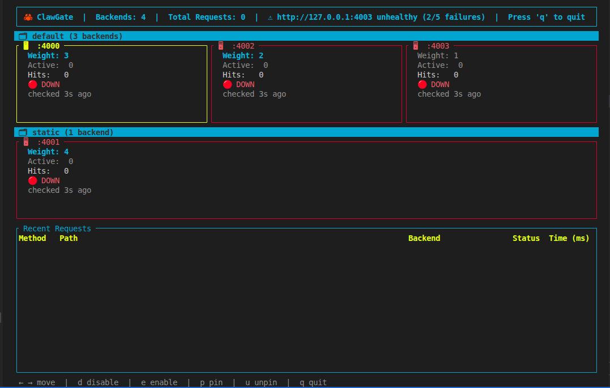Select the :4002 backend title

tap(243, 46)
